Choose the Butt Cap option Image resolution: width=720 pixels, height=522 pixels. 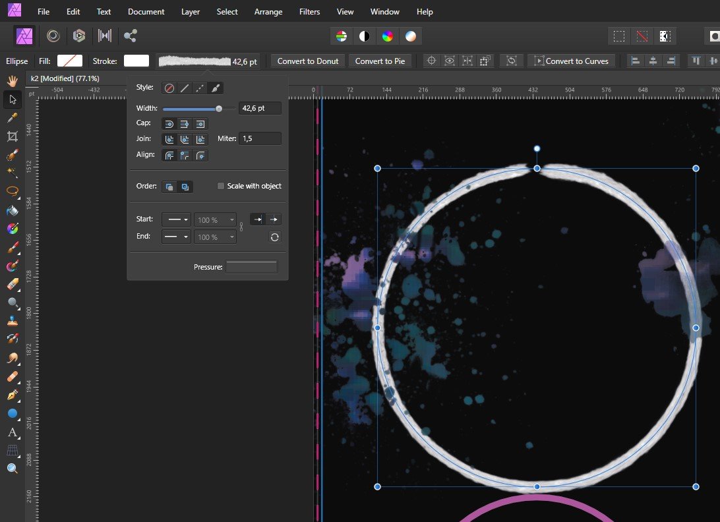tap(185, 124)
